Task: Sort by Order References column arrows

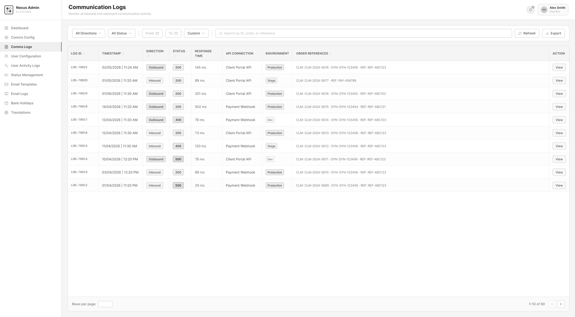Action: click(x=330, y=53)
